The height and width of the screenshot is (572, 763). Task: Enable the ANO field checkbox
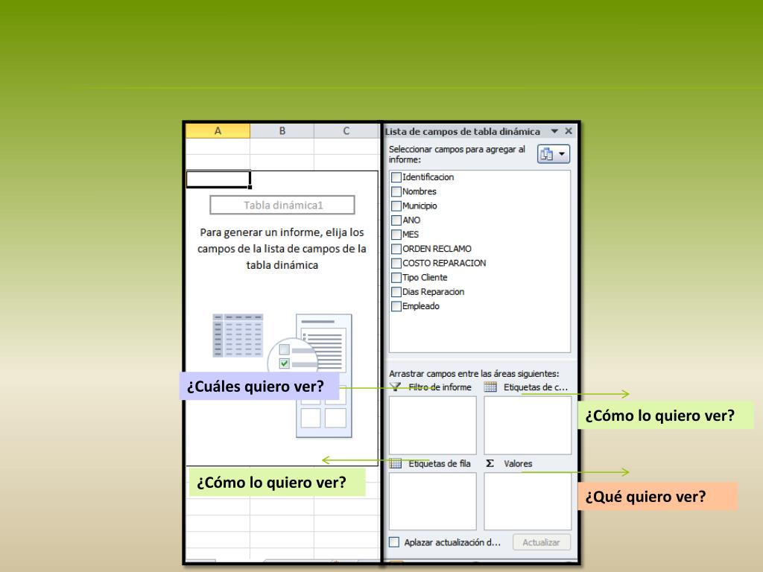tap(396, 220)
